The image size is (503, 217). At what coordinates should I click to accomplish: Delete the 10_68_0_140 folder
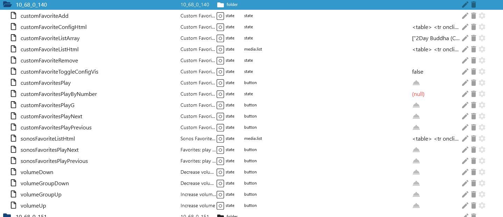(474, 5)
